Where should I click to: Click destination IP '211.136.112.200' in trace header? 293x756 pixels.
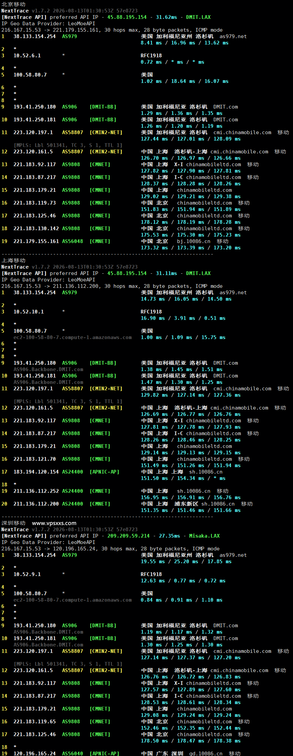75,286
